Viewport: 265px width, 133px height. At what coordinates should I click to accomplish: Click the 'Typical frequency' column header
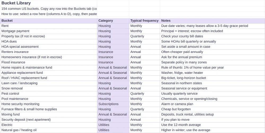144,21
